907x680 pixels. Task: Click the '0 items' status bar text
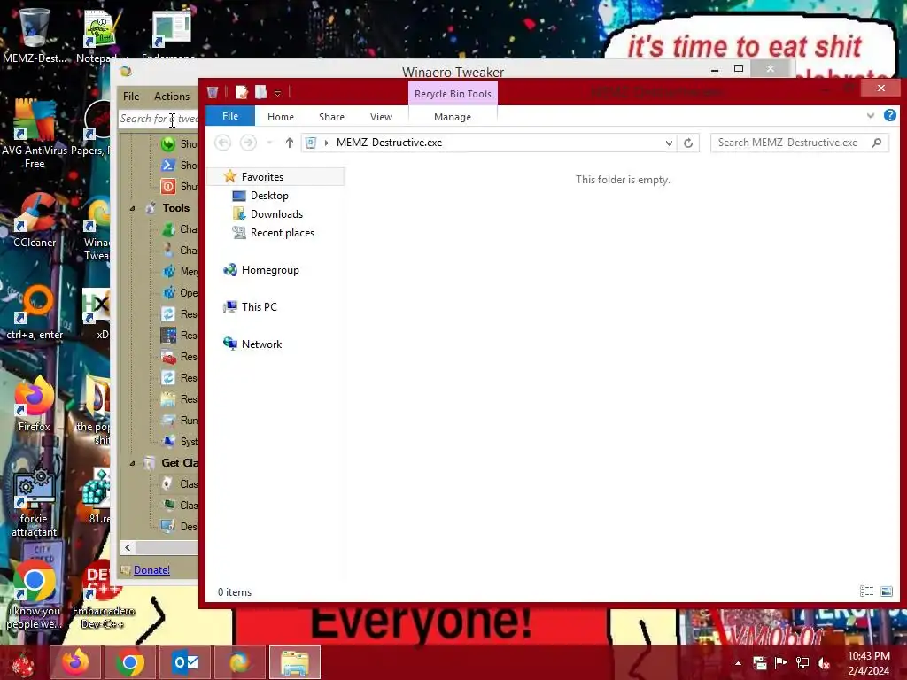tap(234, 592)
